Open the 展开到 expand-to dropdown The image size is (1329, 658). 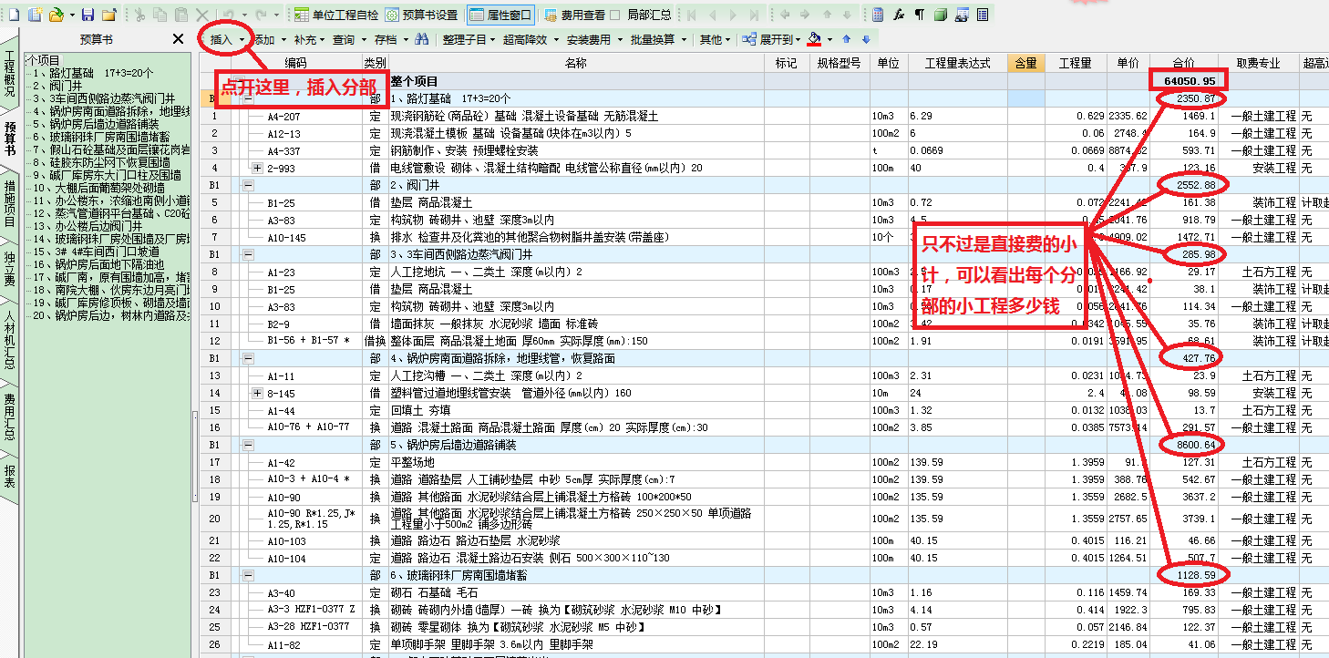point(771,39)
